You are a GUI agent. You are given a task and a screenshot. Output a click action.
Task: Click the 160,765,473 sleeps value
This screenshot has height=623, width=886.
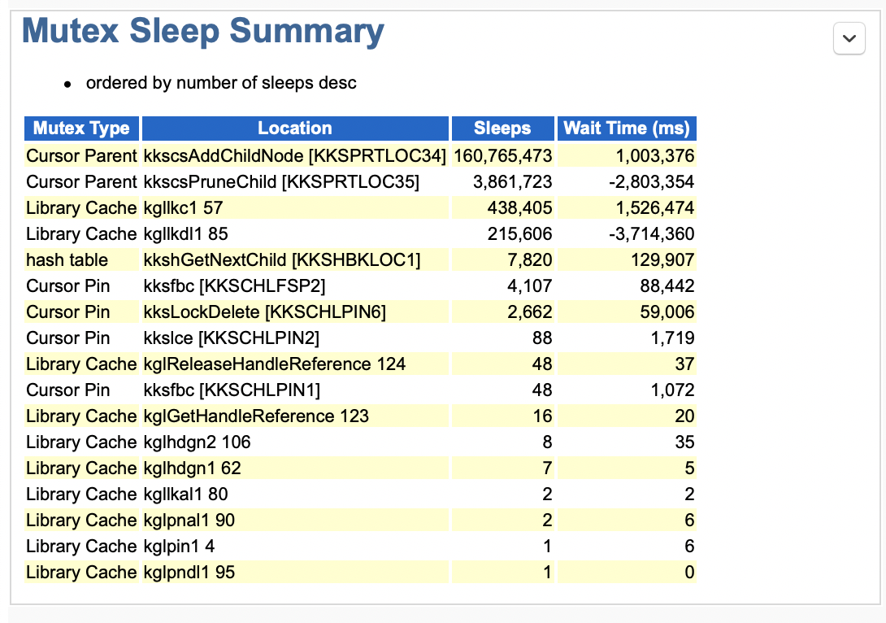pos(502,155)
